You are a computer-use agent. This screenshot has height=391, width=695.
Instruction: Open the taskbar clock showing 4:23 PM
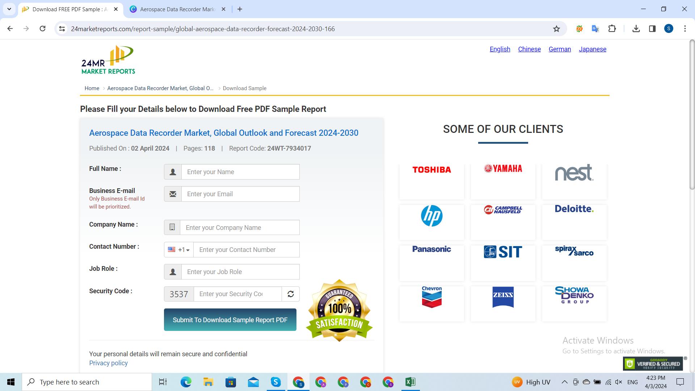pyautogui.click(x=656, y=382)
